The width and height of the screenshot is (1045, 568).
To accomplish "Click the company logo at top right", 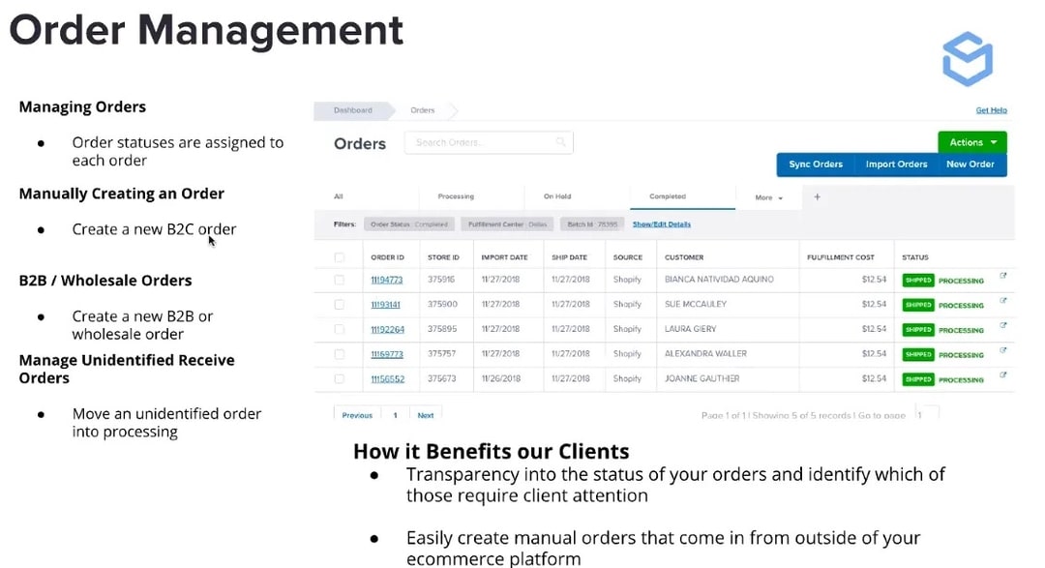I will click(x=966, y=58).
